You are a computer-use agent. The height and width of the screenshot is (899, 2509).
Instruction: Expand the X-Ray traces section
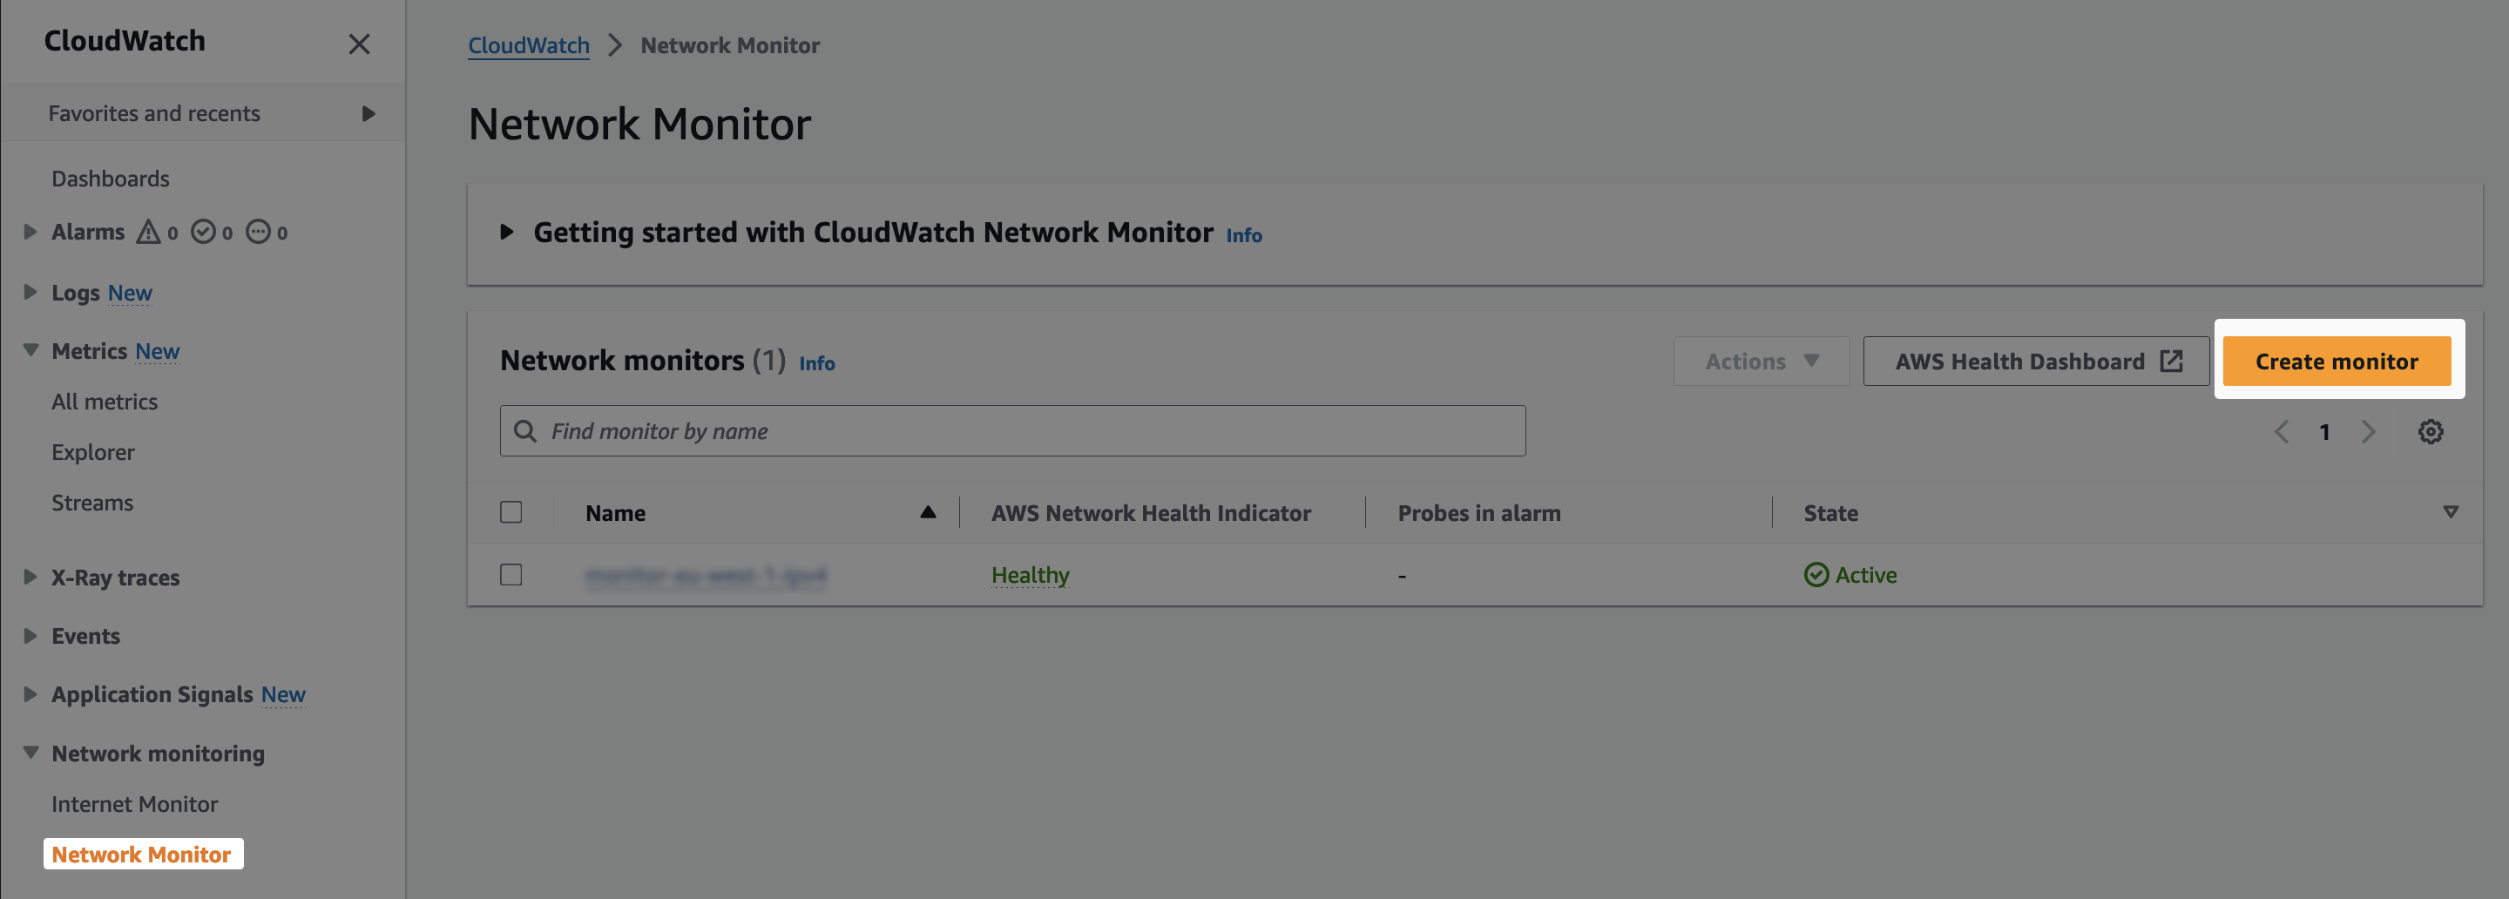tap(30, 577)
